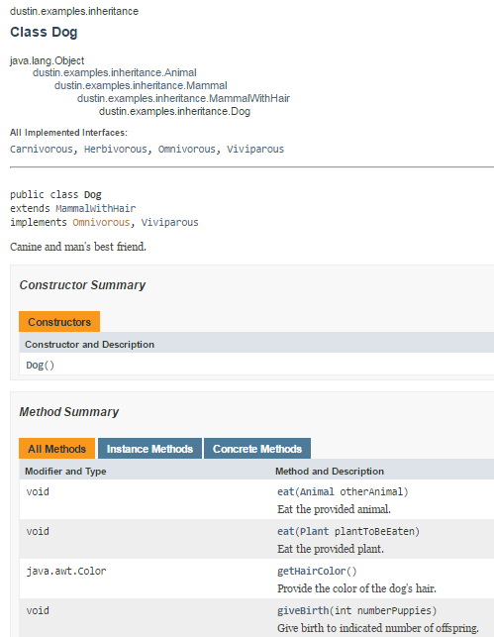The image size is (494, 637).
Task: Open the dustin.examples.inheritance.MammalWithHair hierarchy link
Action: click(183, 99)
